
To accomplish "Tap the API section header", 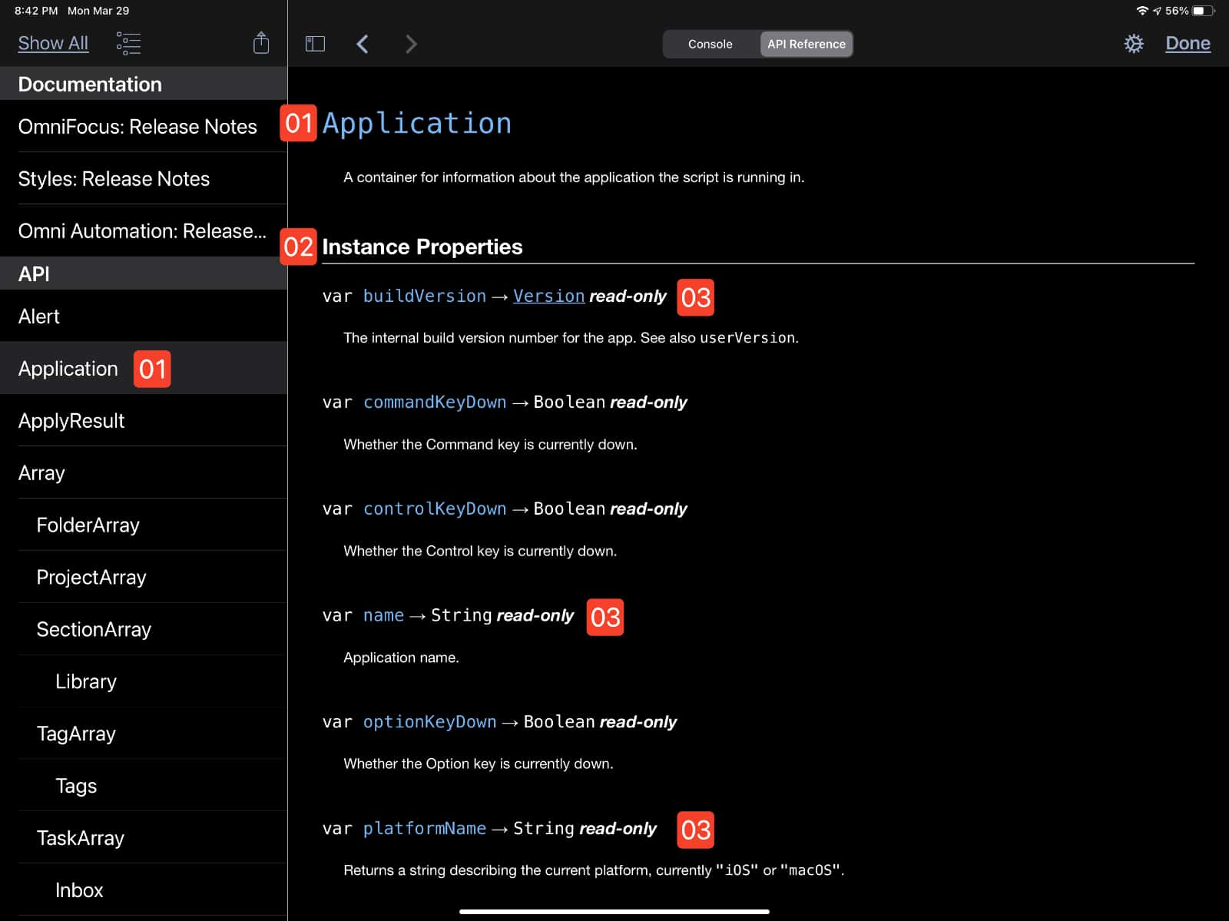I will (x=144, y=273).
